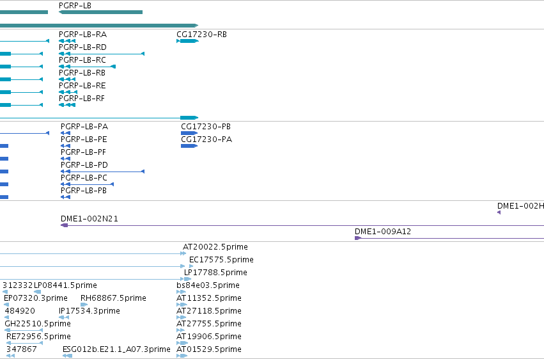The image size is (544, 359).
Task: Click the PGRP-LB-PD protein feature line
Action: pos(102,172)
